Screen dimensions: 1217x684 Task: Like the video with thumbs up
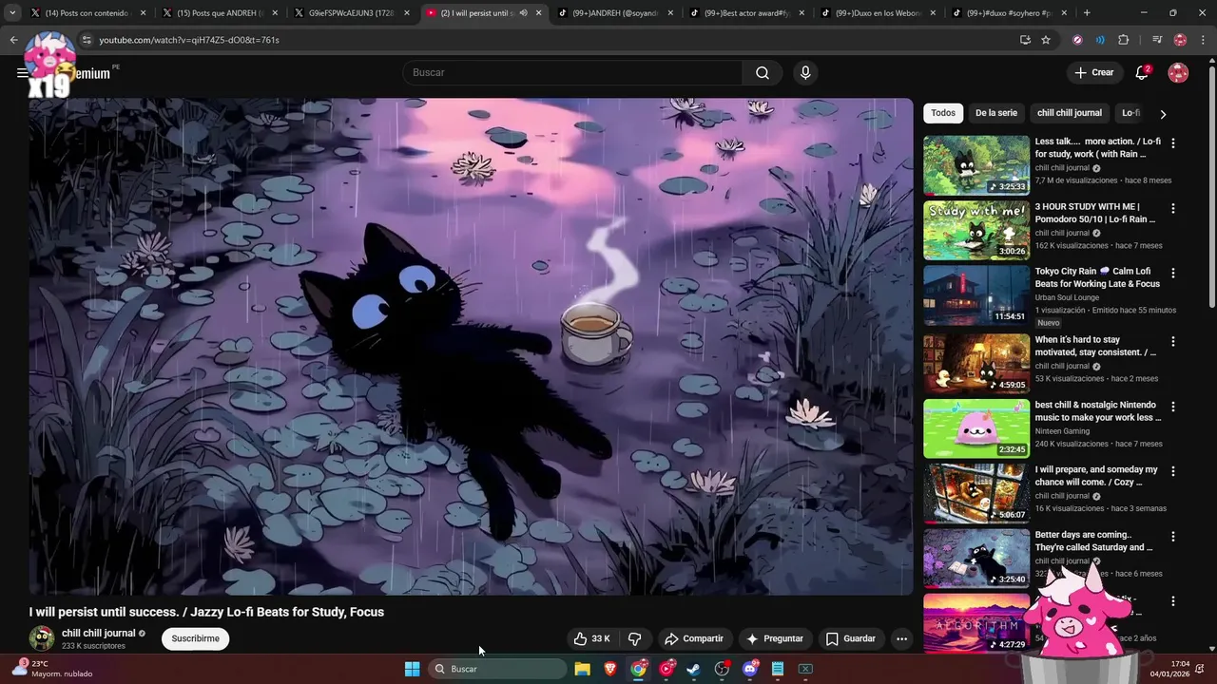pyautogui.click(x=591, y=638)
